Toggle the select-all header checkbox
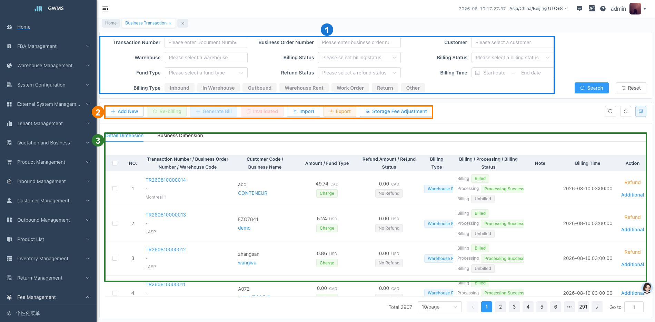The width and height of the screenshot is (655, 322). tap(115, 163)
